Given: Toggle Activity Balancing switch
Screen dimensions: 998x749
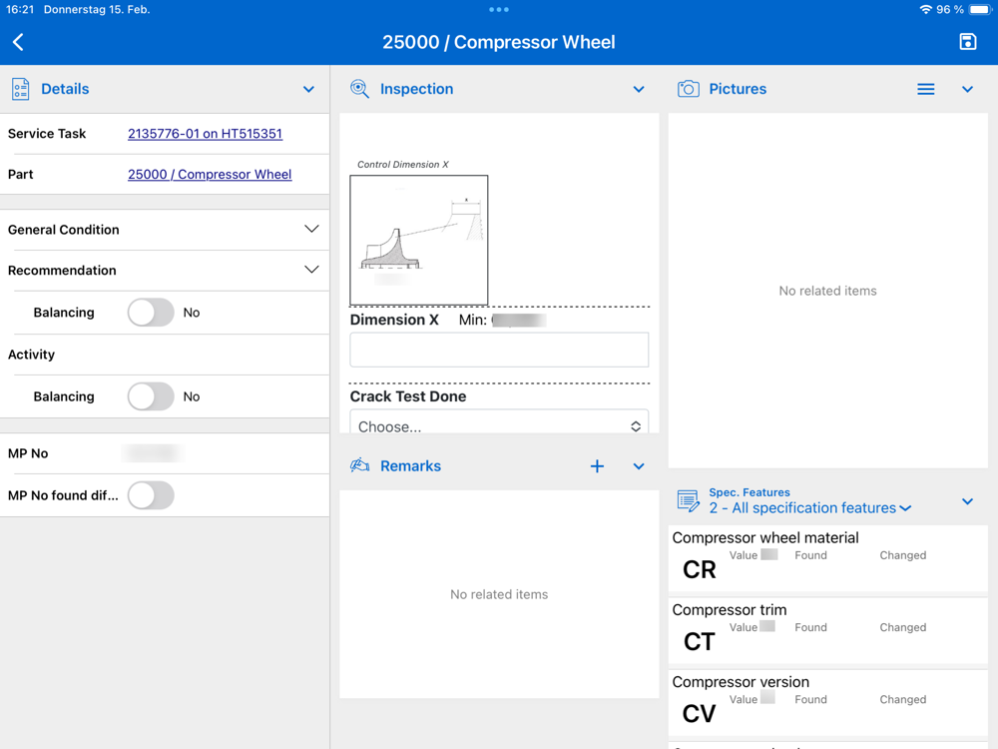Looking at the screenshot, I should click(151, 396).
